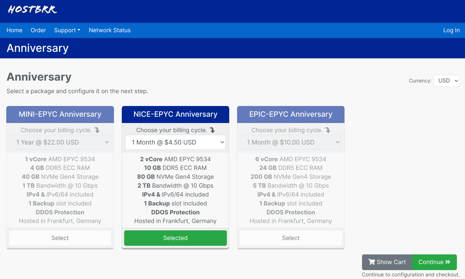Click "24 GB DDR5 ECC RAM" text

(291, 168)
